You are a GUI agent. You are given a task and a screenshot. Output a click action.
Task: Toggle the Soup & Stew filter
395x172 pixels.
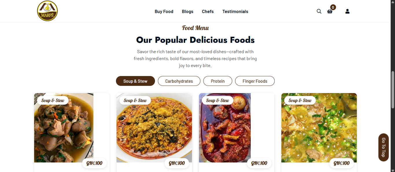tap(135, 81)
